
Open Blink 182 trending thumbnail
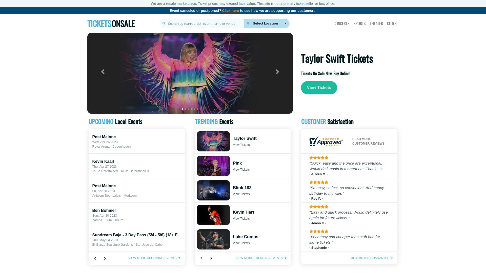coord(213,190)
